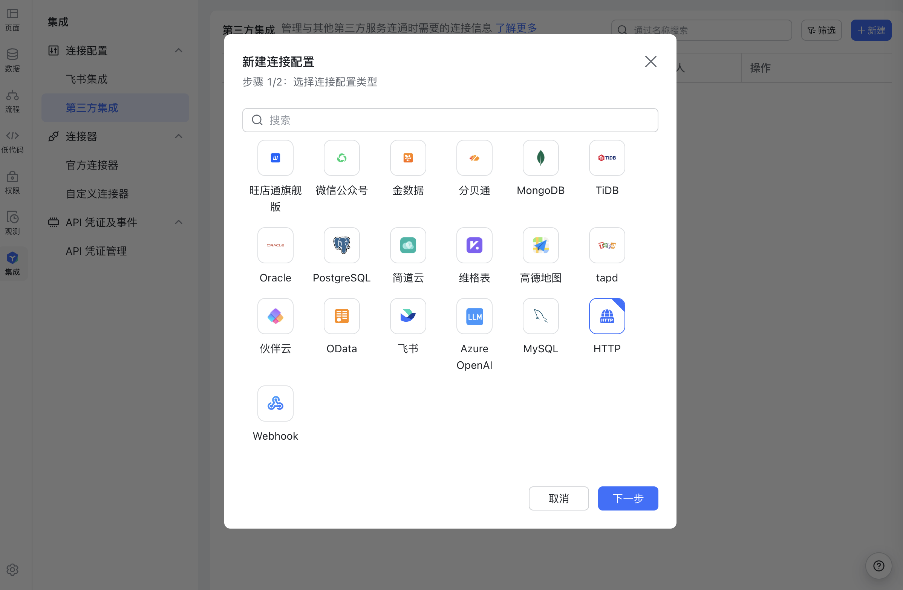Select the Oracle connector icon
Viewport: 903px width, 590px height.
(275, 245)
